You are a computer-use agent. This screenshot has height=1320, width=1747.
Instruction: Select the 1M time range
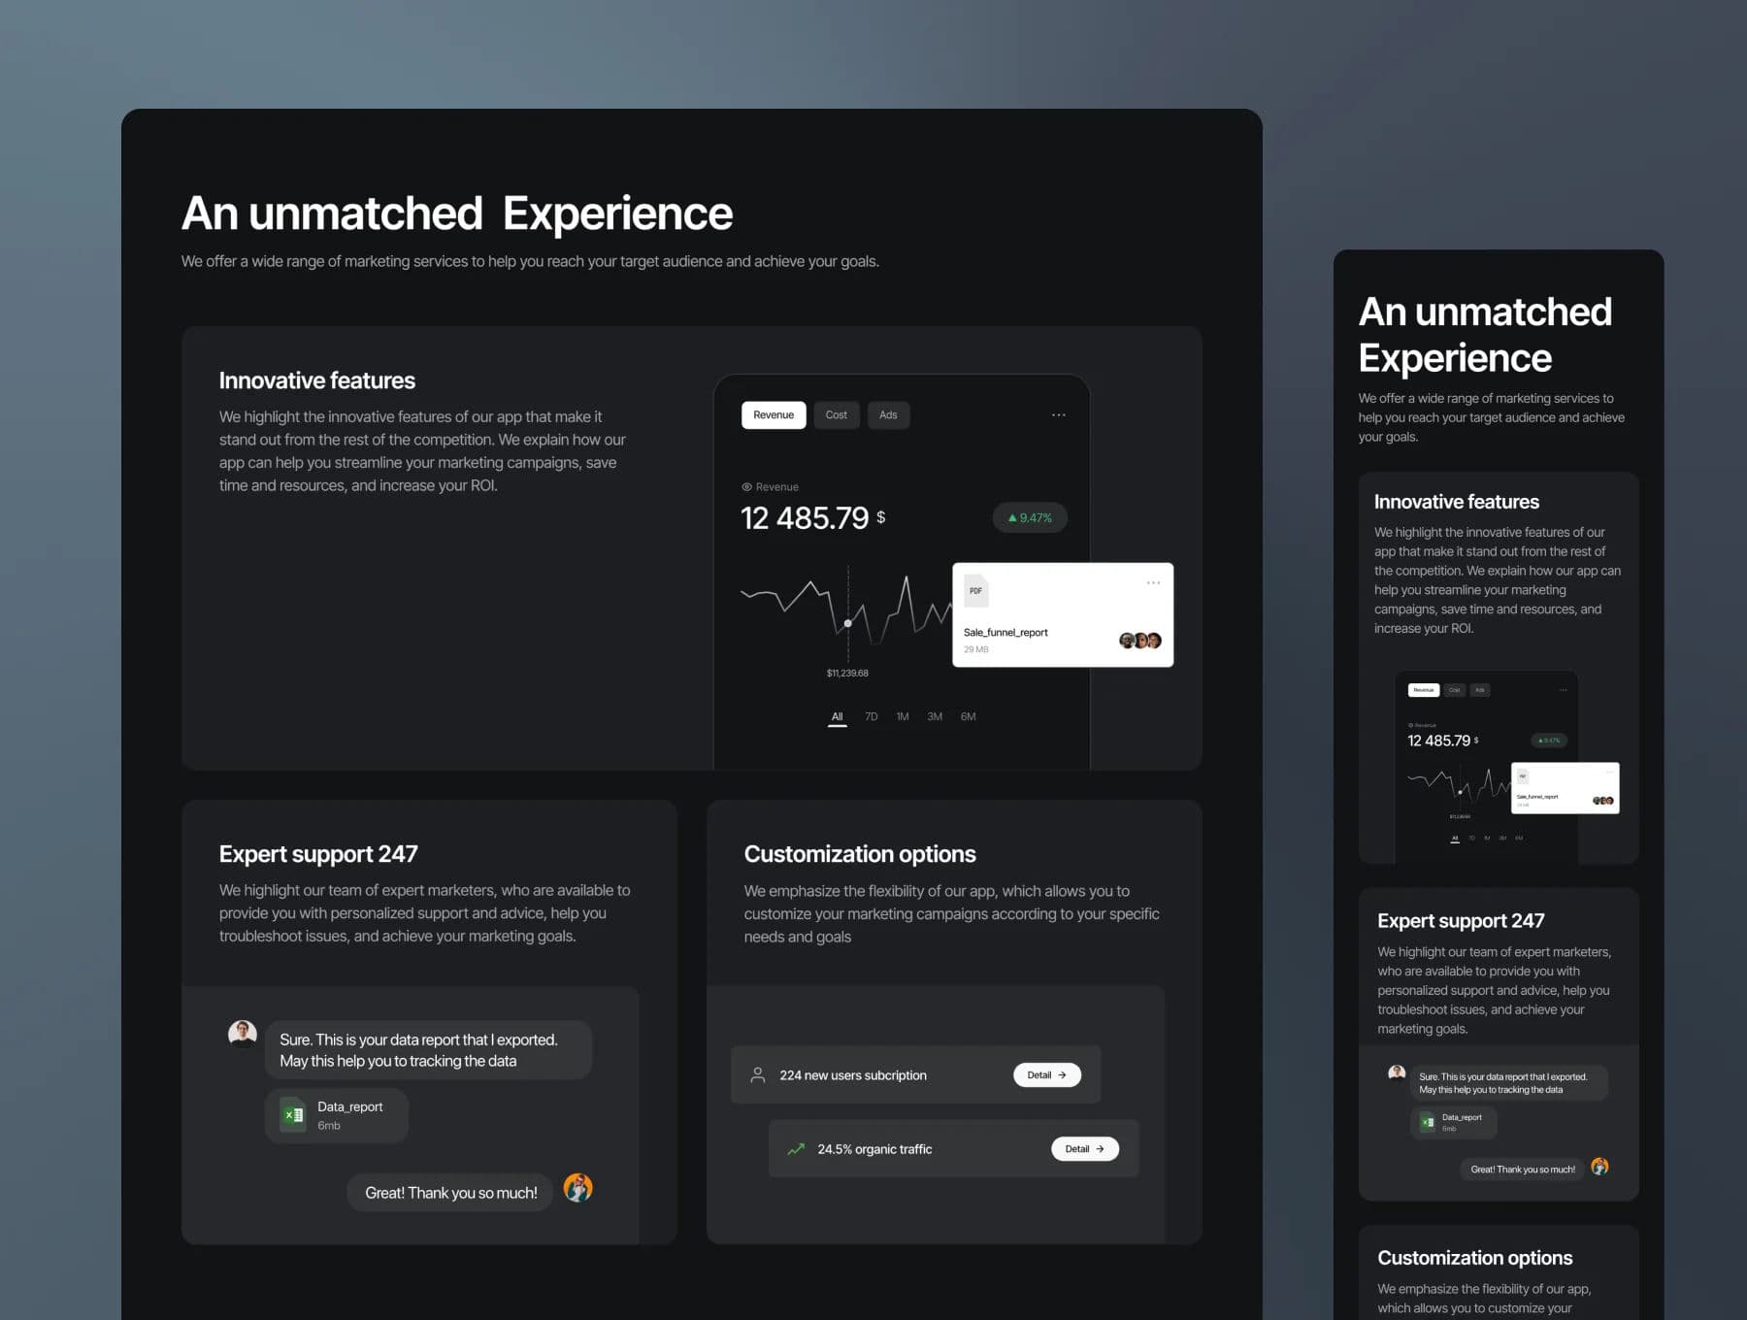coord(903,717)
